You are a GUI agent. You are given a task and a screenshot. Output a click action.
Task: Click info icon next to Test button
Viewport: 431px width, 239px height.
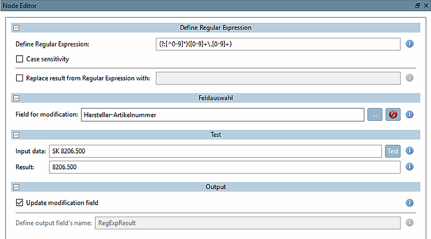click(x=410, y=151)
